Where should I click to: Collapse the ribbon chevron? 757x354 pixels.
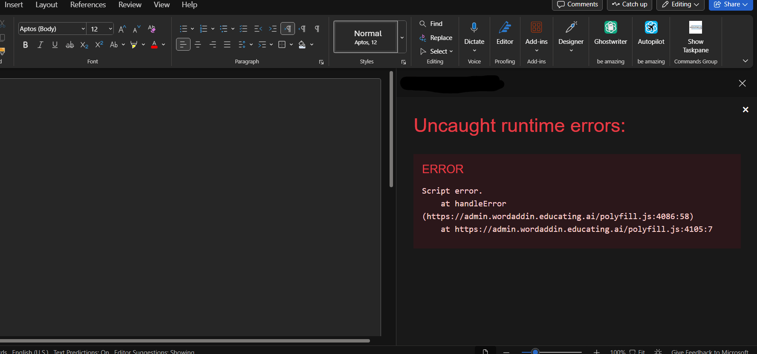745,61
